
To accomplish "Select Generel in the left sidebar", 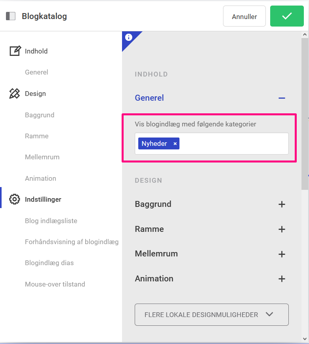I will (x=36, y=72).
